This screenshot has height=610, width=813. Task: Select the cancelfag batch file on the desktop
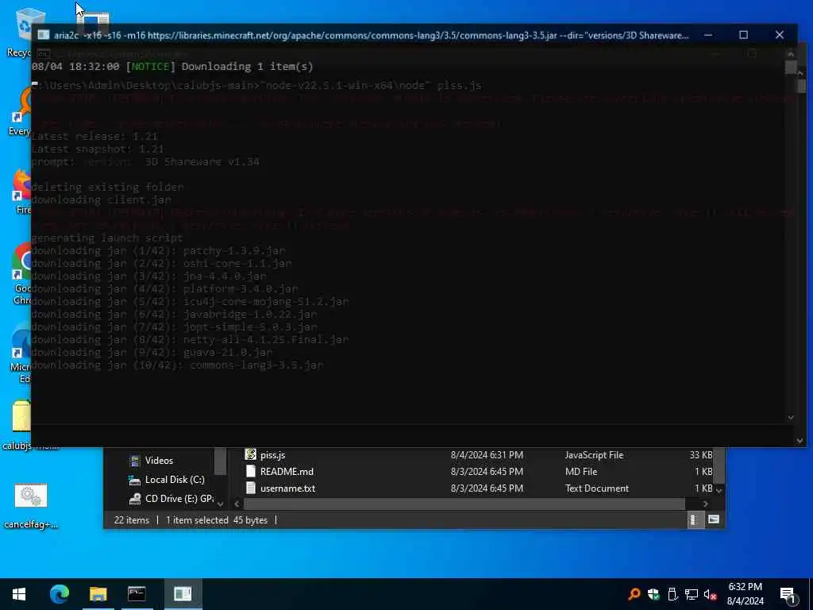[x=31, y=506]
